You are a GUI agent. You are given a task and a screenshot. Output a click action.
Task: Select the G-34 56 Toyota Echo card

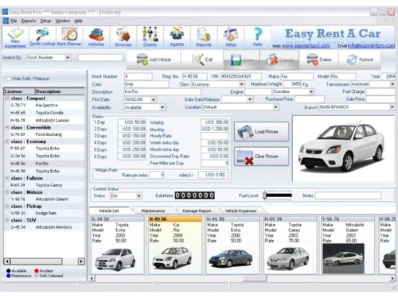[118, 245]
